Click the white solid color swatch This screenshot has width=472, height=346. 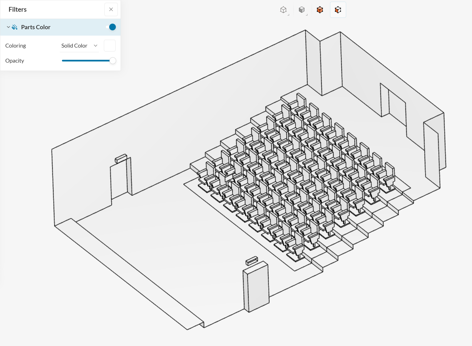pyautogui.click(x=109, y=46)
